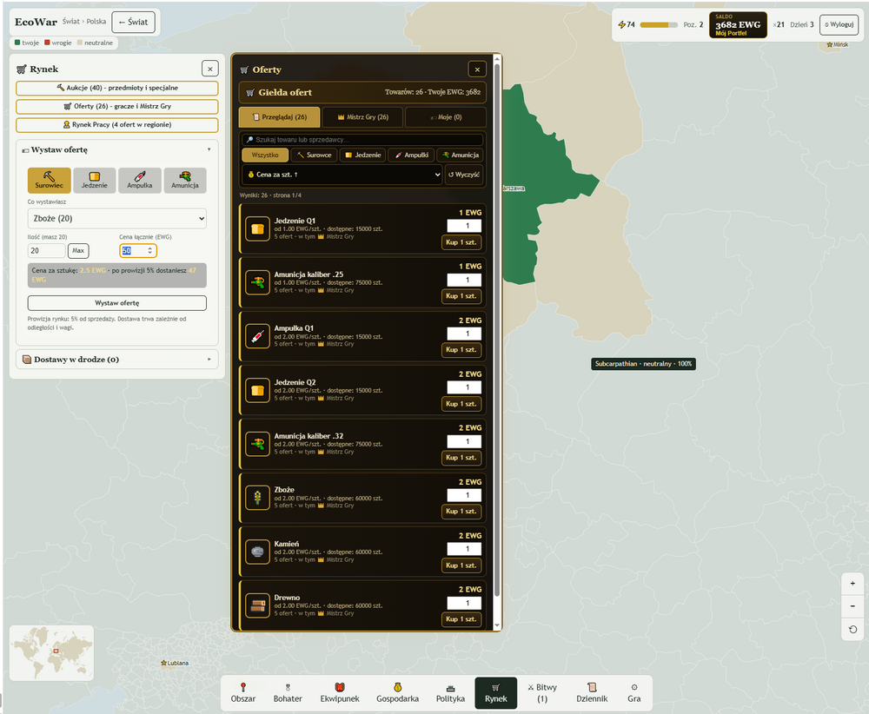The width and height of the screenshot is (869, 714).
Task: Click the Ampułka Q1 syringe icon
Action: coord(258,336)
